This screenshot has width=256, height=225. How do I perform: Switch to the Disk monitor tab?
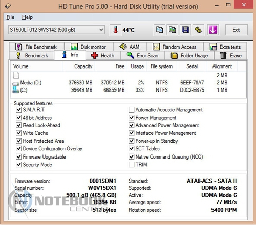click(89, 47)
